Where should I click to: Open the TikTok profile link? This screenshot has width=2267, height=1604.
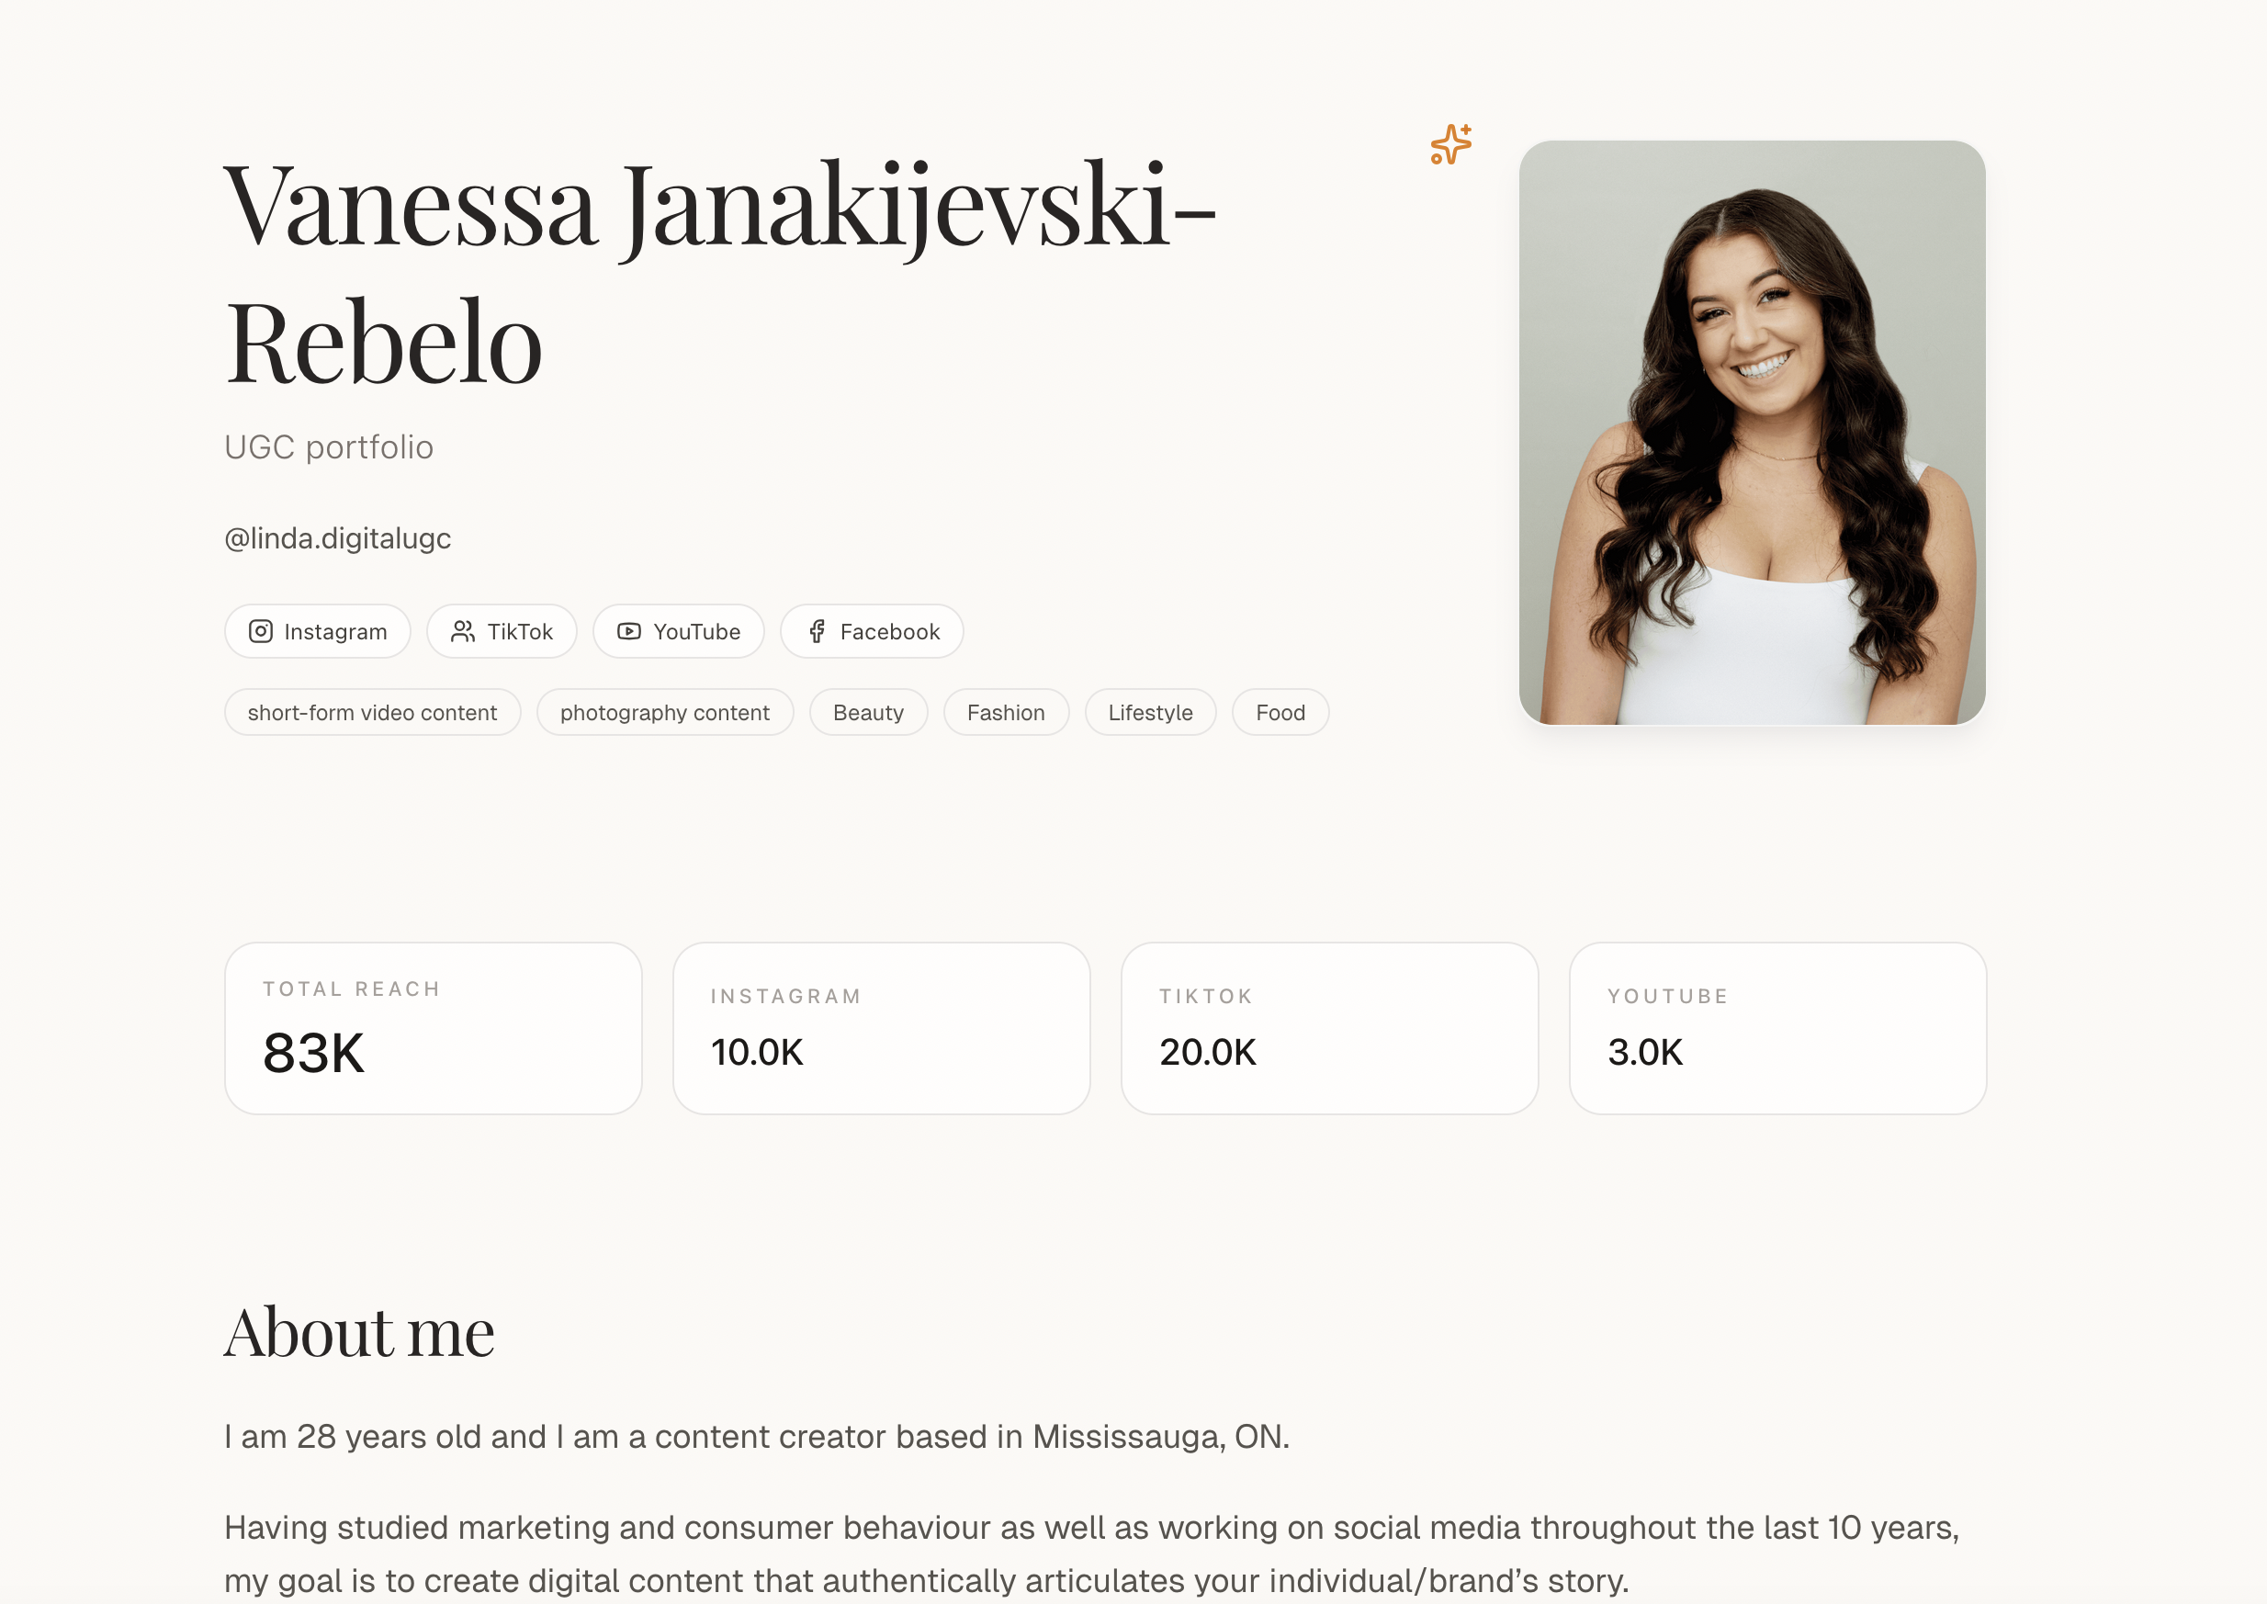[x=502, y=631]
